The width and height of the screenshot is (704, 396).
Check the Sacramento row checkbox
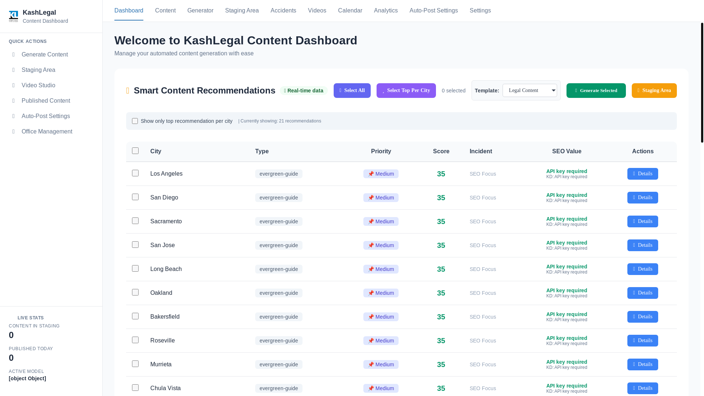[135, 221]
